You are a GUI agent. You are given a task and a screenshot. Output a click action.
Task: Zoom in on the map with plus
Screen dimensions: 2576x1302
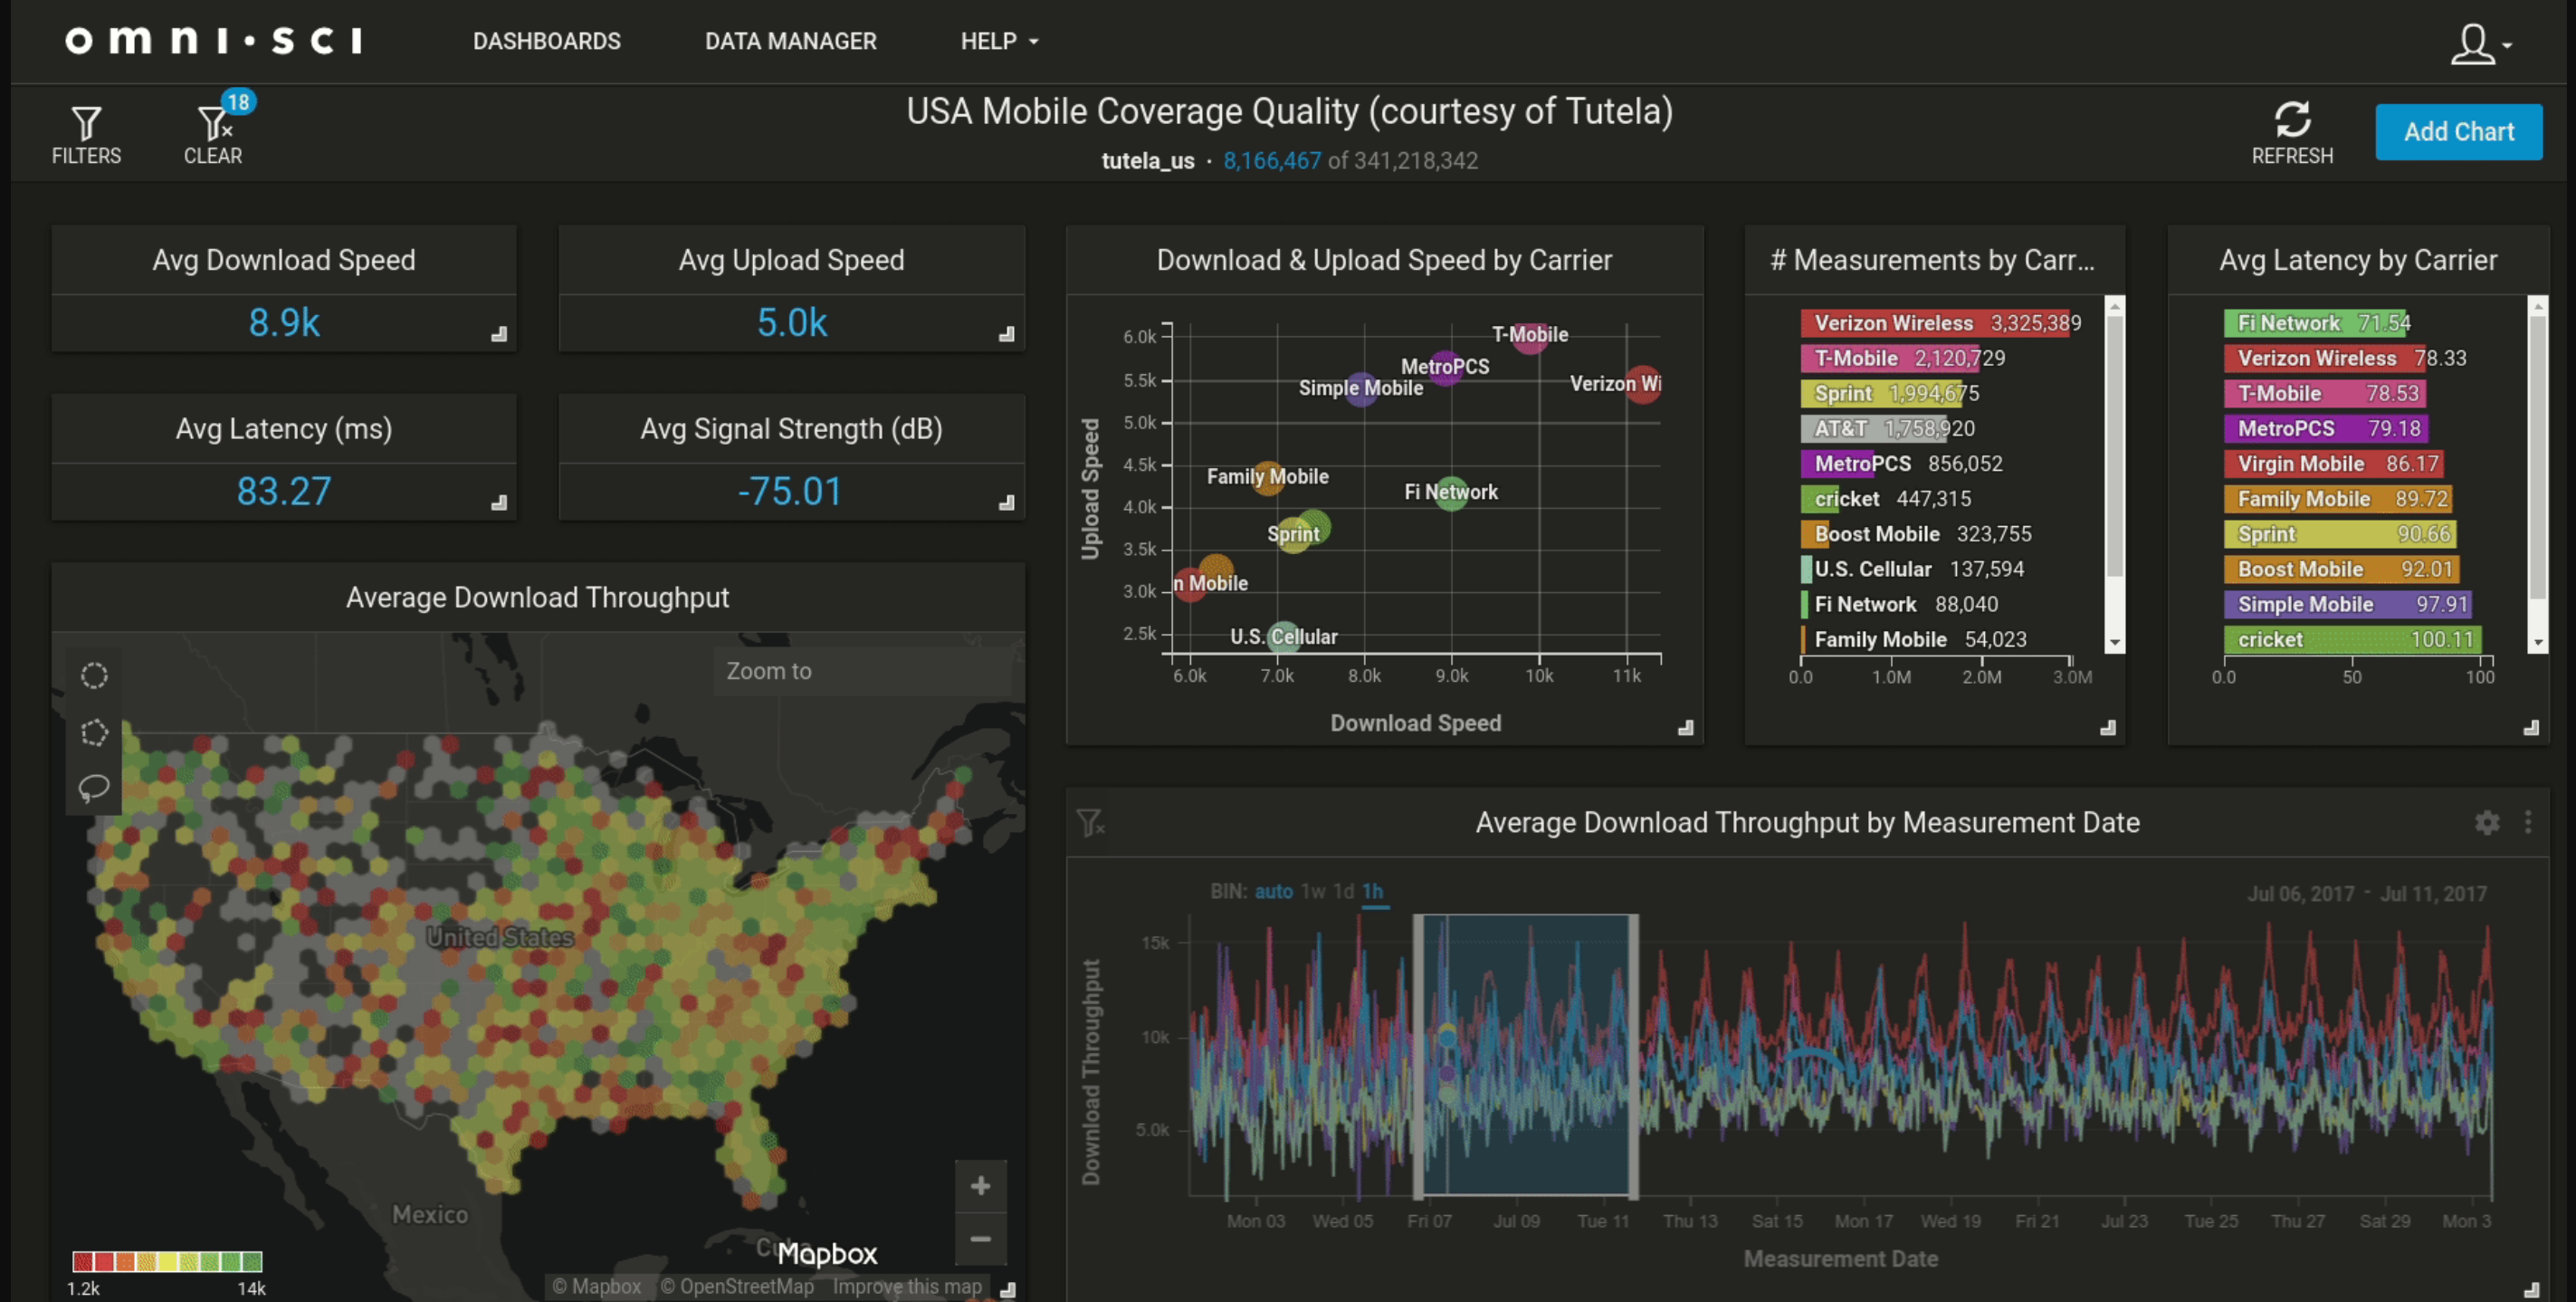(x=980, y=1186)
